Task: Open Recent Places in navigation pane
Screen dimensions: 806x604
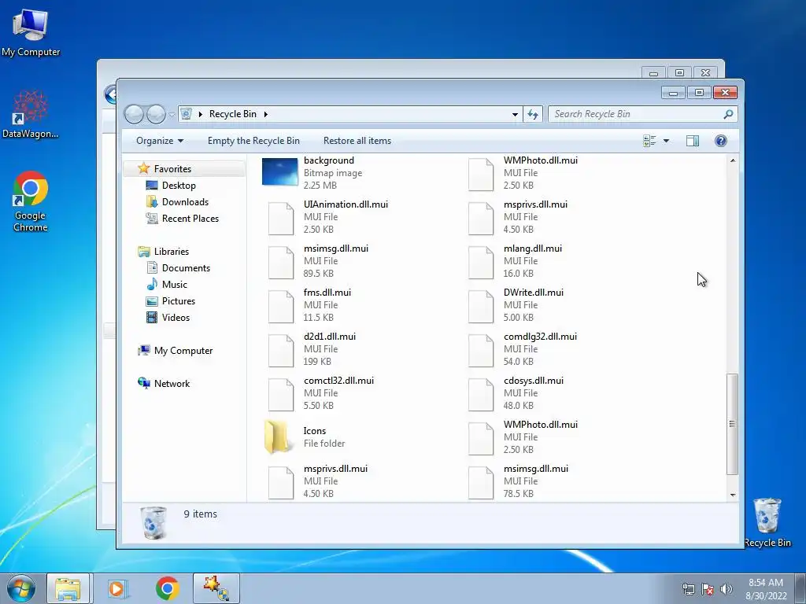Action: 190,219
